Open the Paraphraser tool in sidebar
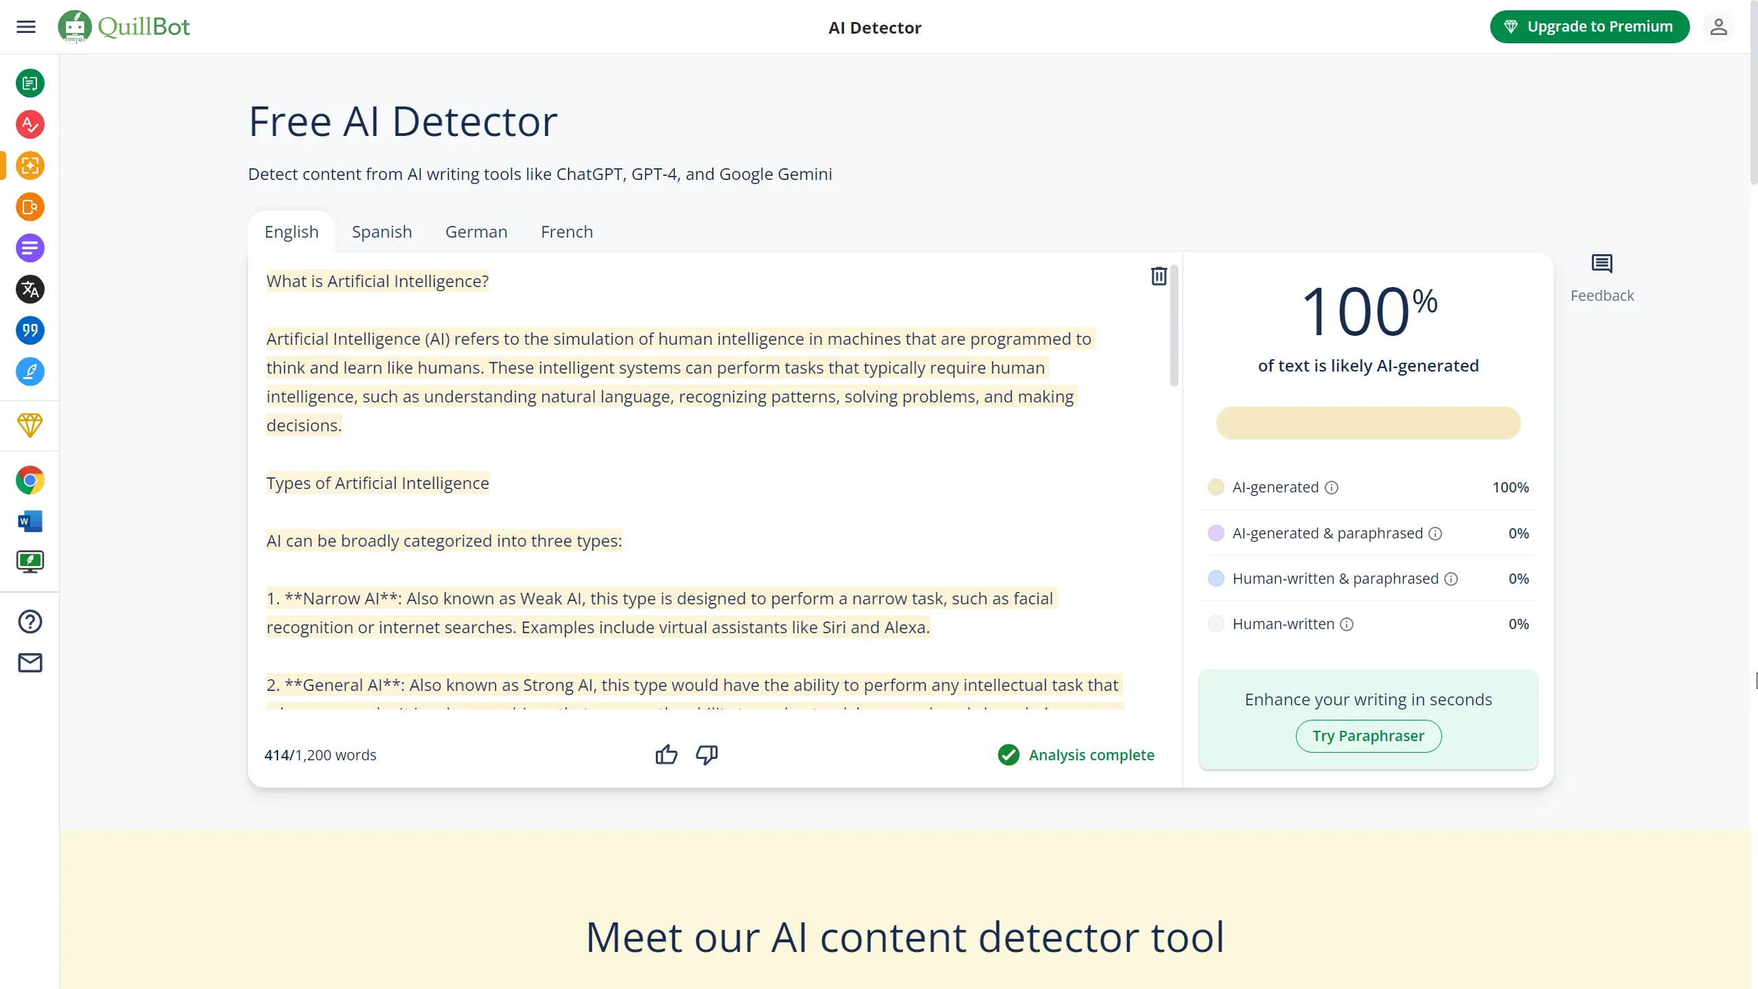This screenshot has height=989, width=1758. pyautogui.click(x=30, y=83)
